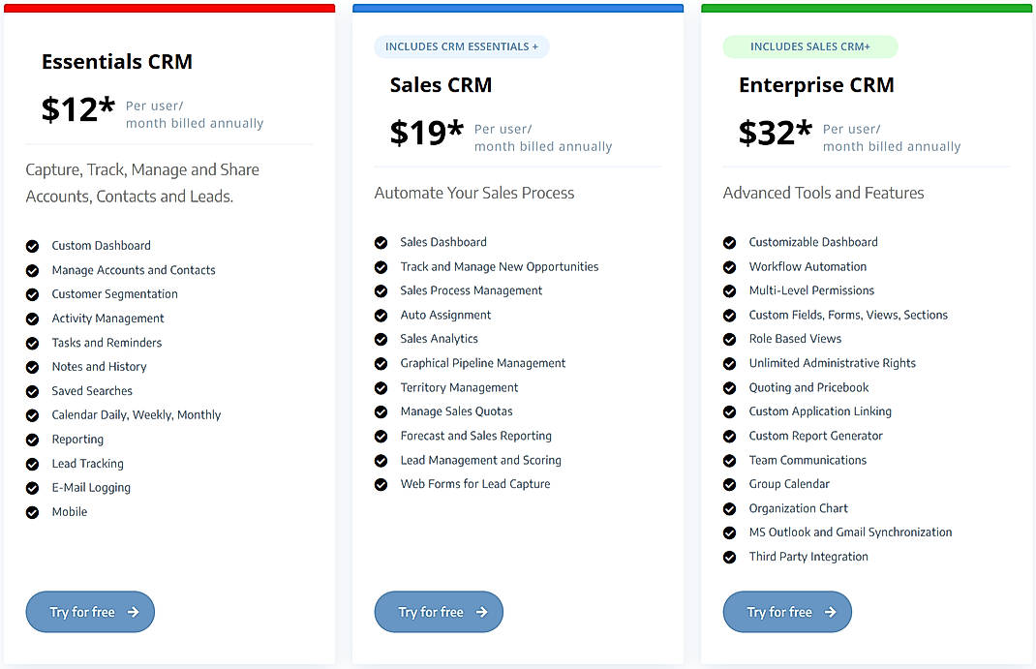Click the checkmark next to Sales Analytics
Viewport: 1036px width, 669px height.
pyautogui.click(x=381, y=339)
